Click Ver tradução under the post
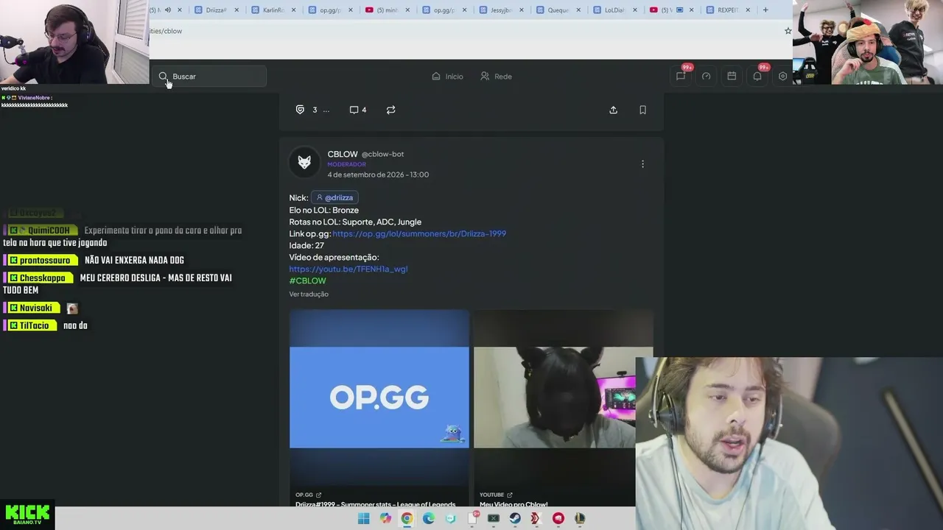The width and height of the screenshot is (943, 530). tap(309, 294)
